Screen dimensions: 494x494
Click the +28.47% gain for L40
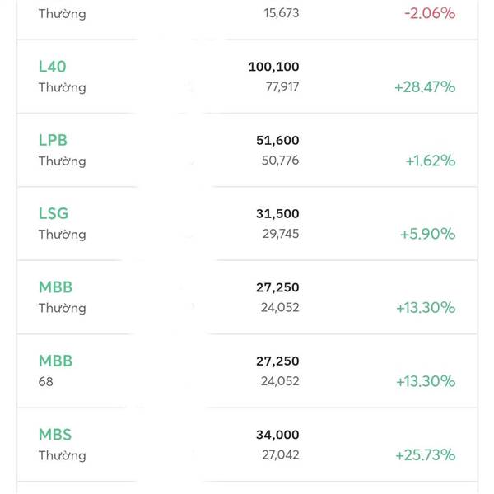425,87
